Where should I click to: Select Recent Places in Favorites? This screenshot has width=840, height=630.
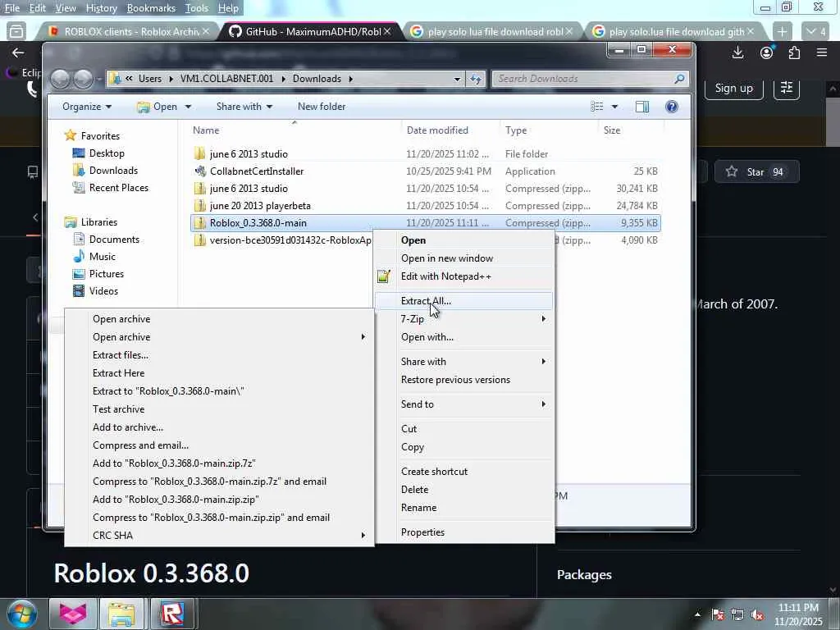pos(118,188)
